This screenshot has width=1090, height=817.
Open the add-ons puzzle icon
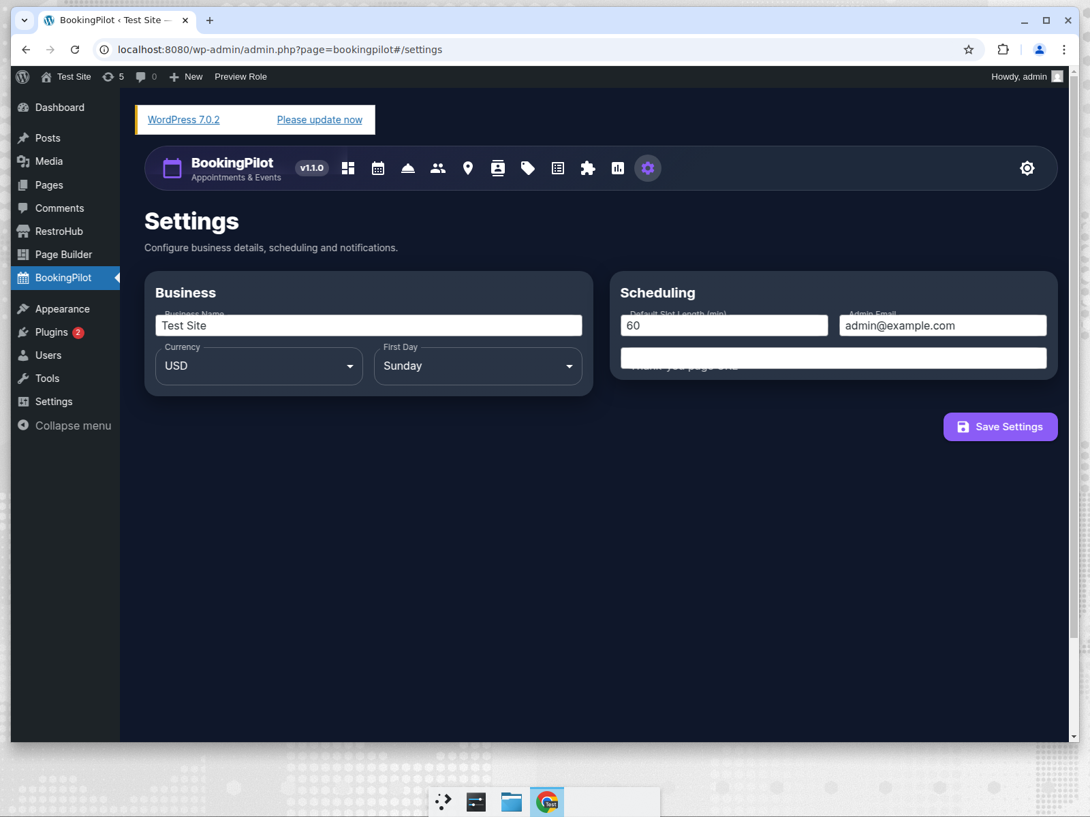588,168
